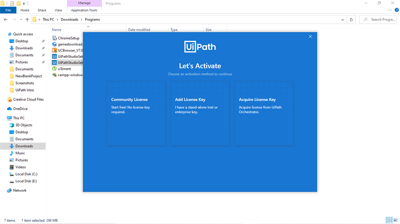Screen dimensions: 400x224
Task: Switch to the Home ribbon tab
Action: pyautogui.click(x=25, y=10)
